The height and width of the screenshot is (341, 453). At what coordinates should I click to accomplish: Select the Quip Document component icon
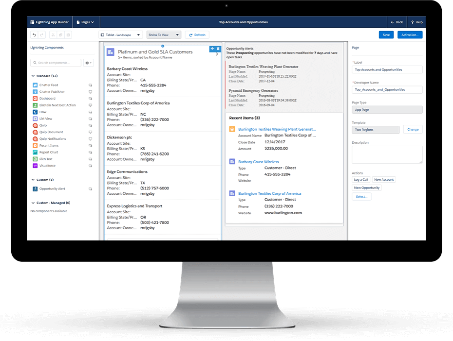click(x=35, y=132)
